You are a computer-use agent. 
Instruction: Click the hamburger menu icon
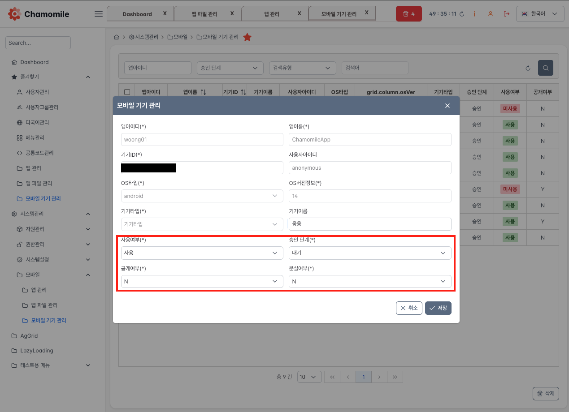point(99,14)
